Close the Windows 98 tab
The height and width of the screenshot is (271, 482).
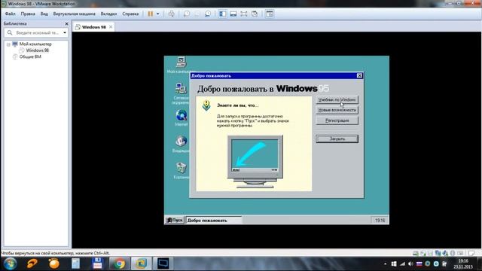coord(111,27)
